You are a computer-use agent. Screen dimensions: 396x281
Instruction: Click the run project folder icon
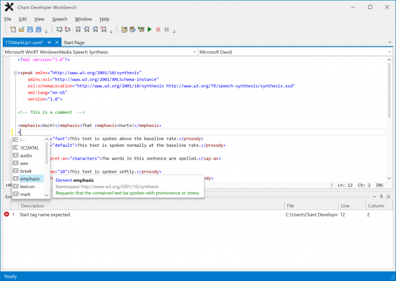pos(141,29)
